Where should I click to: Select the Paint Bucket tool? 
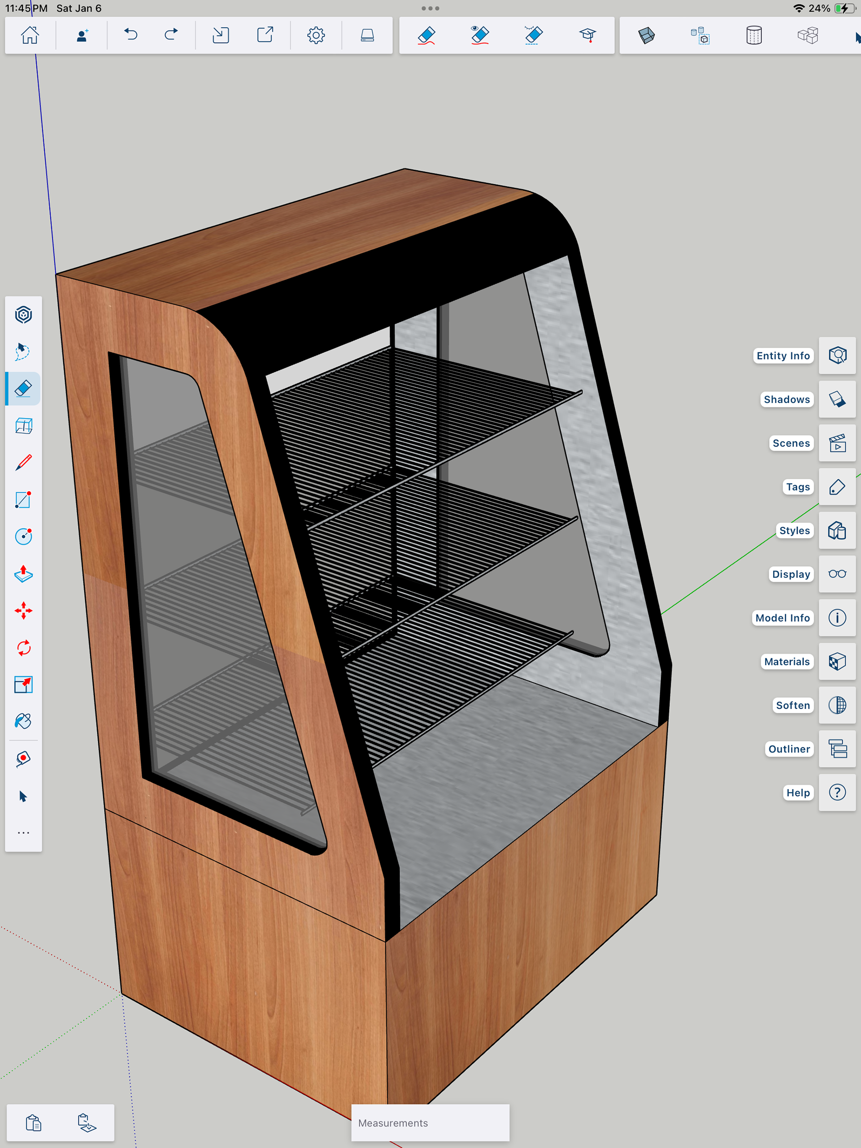pyautogui.click(x=23, y=721)
